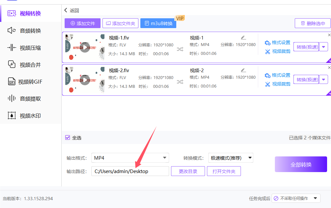Open the 视频转换 sidebar section

(x=31, y=13)
